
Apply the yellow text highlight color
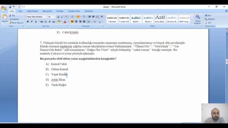point(59,22)
